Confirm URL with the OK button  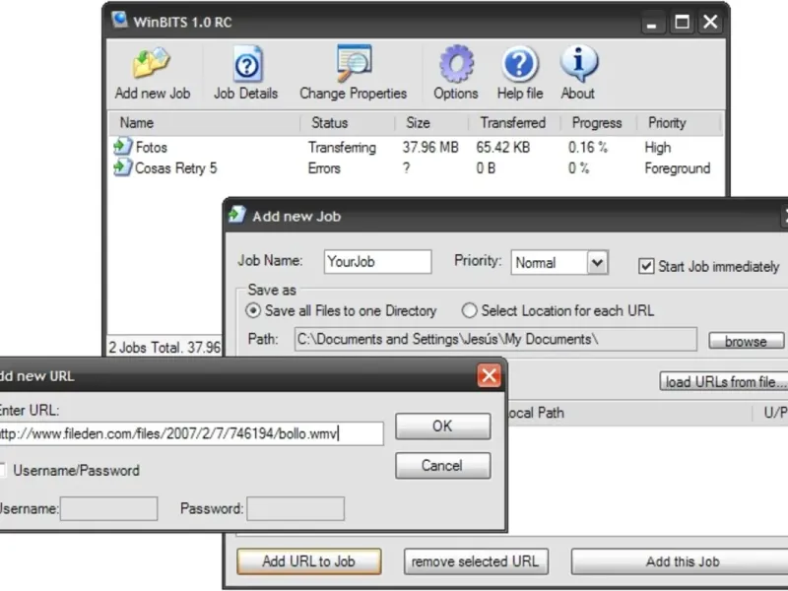442,427
